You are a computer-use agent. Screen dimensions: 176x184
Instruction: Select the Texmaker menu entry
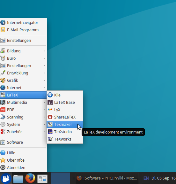[65, 124]
